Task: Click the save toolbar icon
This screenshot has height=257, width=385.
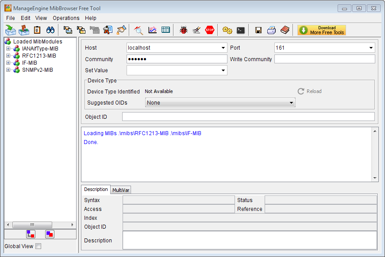Action: (258, 30)
